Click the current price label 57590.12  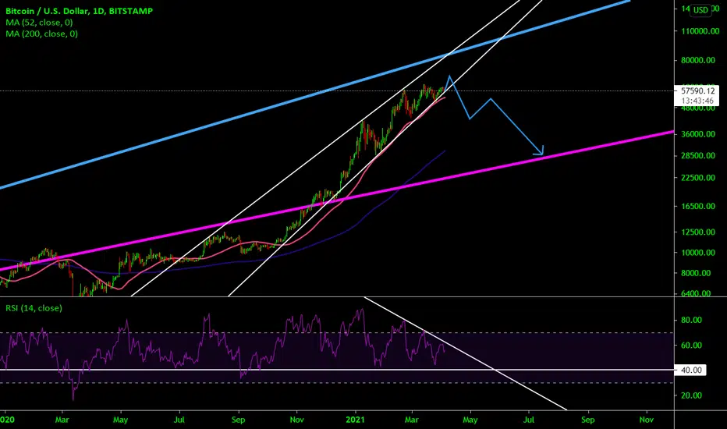pos(698,91)
